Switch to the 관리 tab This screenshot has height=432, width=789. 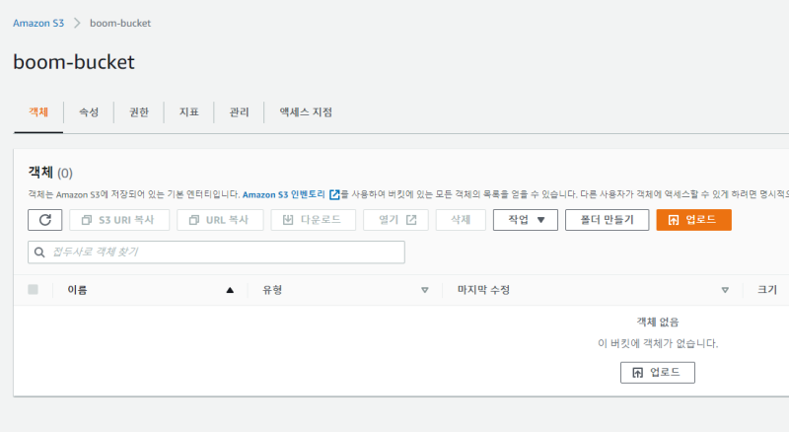click(239, 111)
